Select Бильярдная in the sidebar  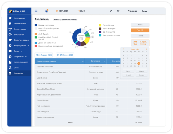(19, 34)
